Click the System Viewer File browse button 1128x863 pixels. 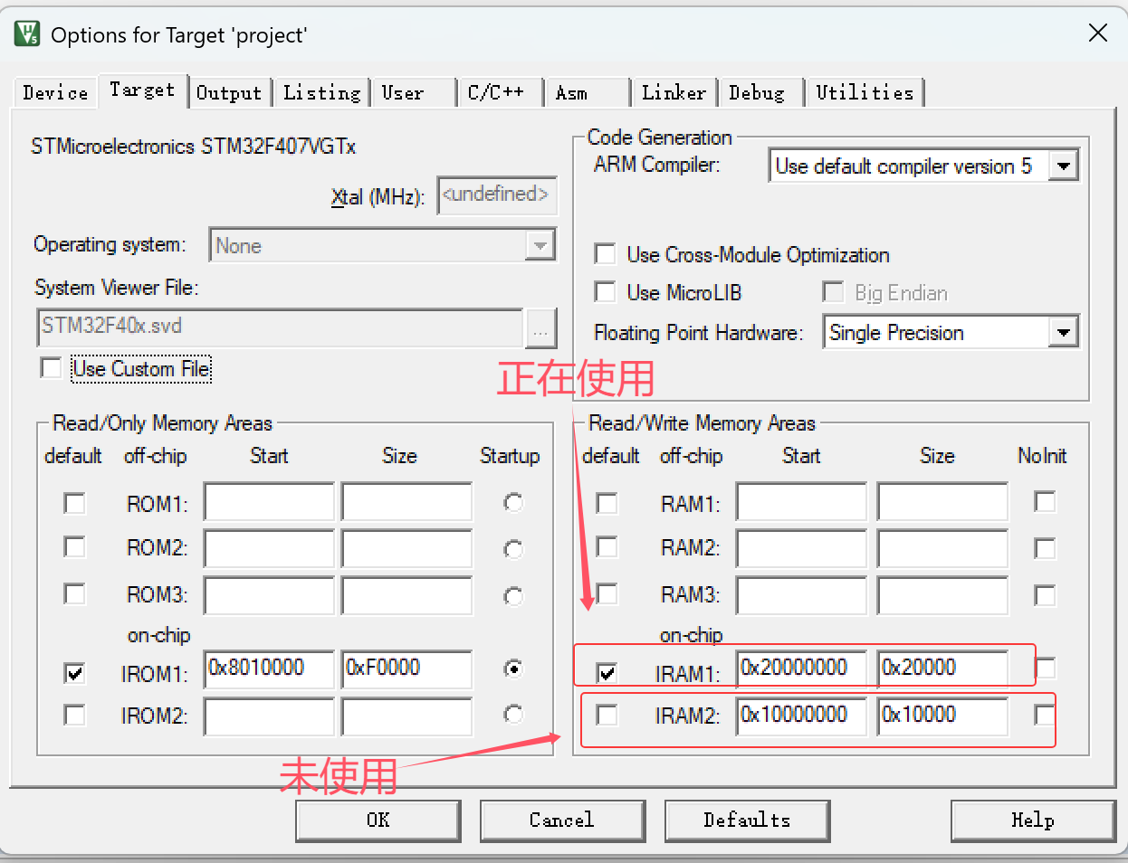(540, 328)
